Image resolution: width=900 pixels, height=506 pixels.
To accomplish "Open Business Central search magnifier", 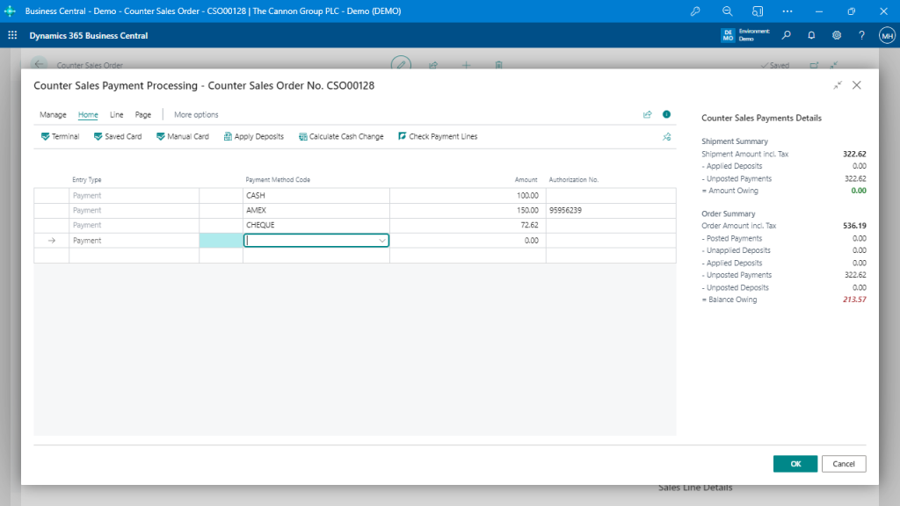I will click(786, 35).
